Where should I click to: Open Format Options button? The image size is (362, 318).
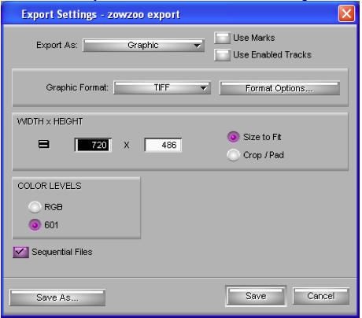tap(279, 88)
